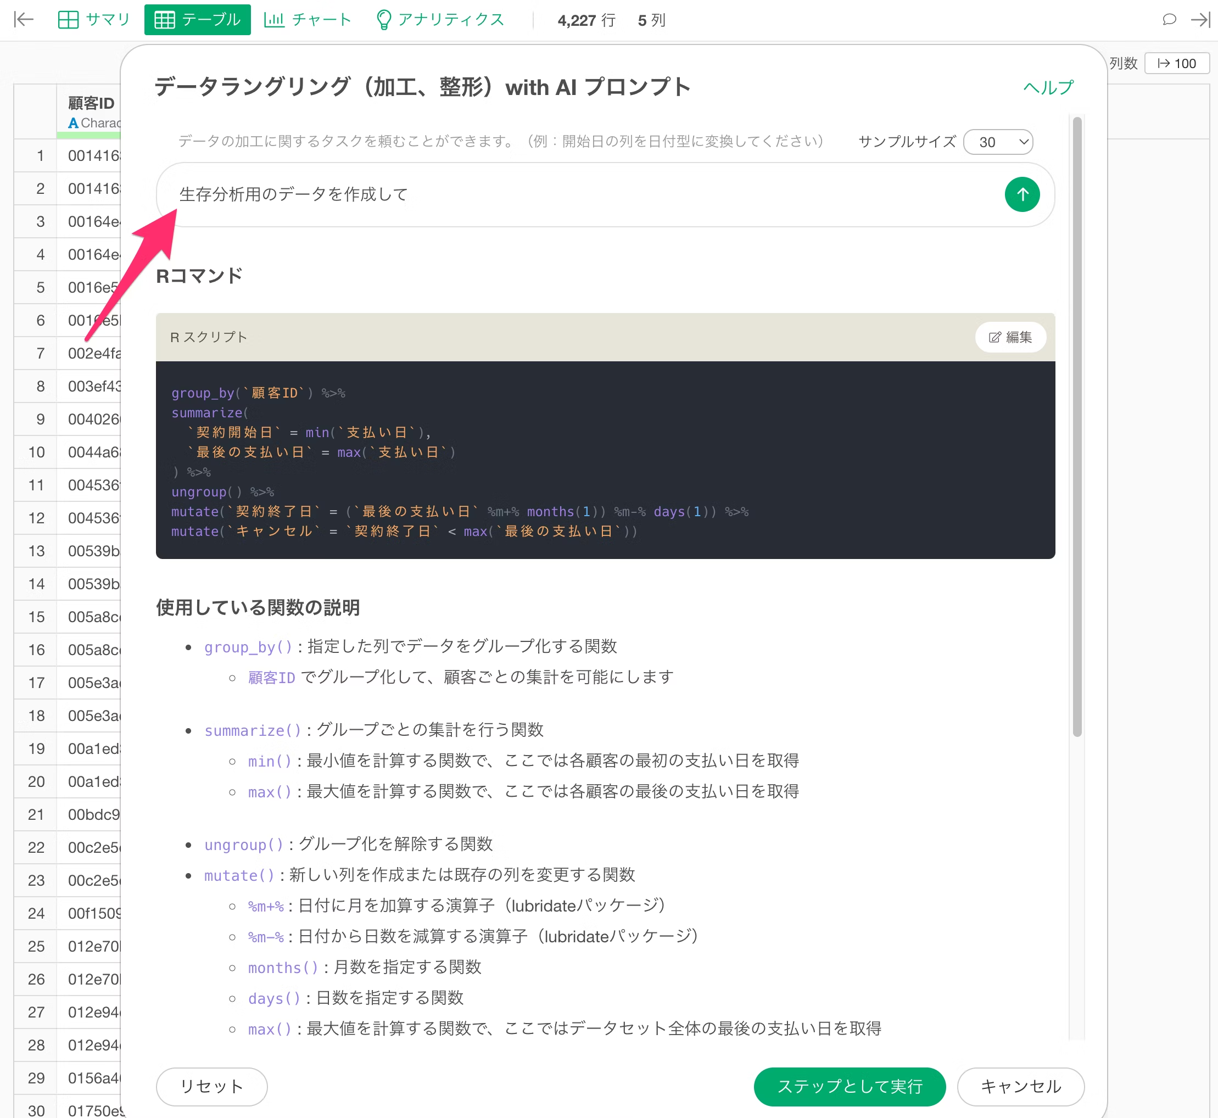Select the テーブル view tab

[x=197, y=19]
